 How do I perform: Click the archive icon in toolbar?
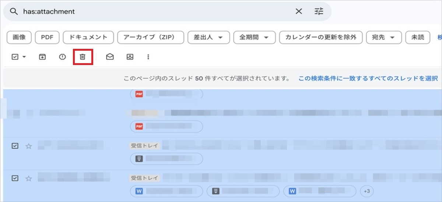pyautogui.click(x=43, y=57)
